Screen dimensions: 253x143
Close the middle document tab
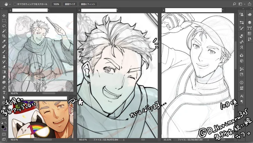[x=79, y=10]
